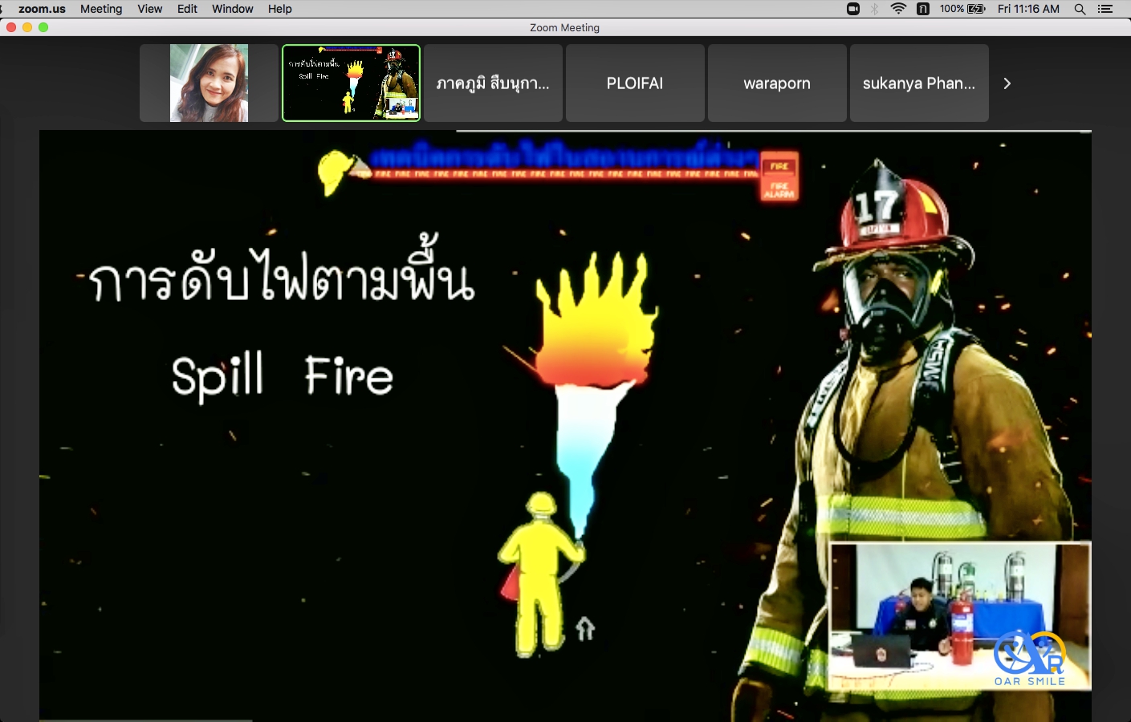1131x722 pixels.
Task: Select the PLOIFAI participant tile
Action: click(x=634, y=83)
